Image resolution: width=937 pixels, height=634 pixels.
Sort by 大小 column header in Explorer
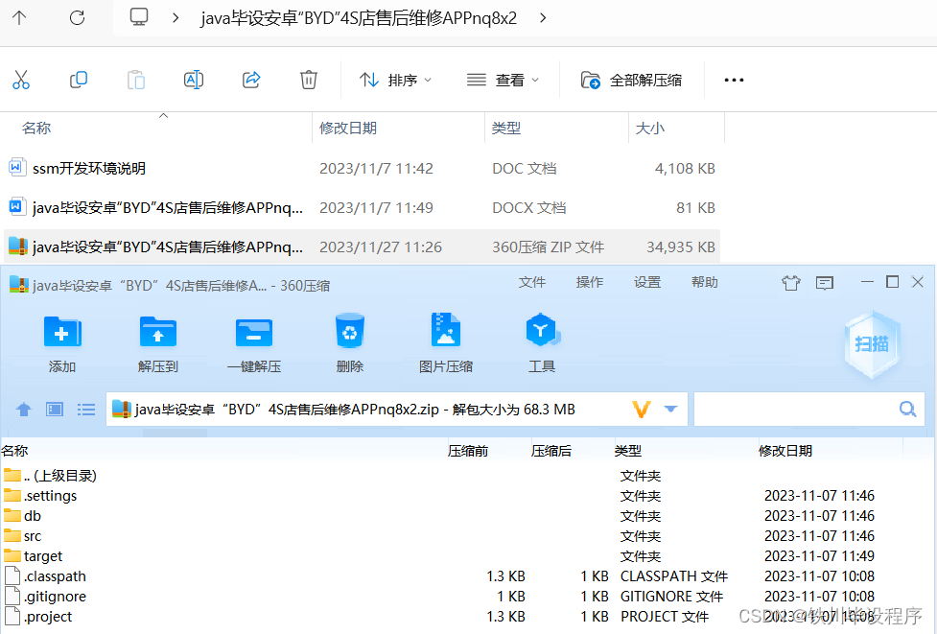click(x=649, y=128)
